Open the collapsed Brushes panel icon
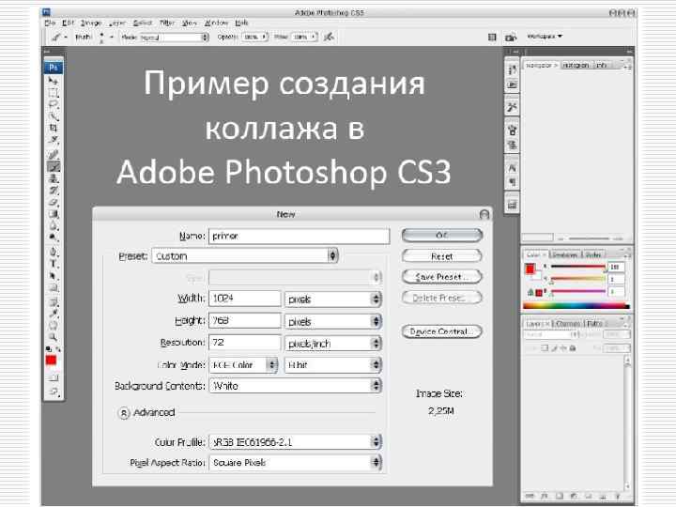The height and width of the screenshot is (507, 676). coord(512,130)
